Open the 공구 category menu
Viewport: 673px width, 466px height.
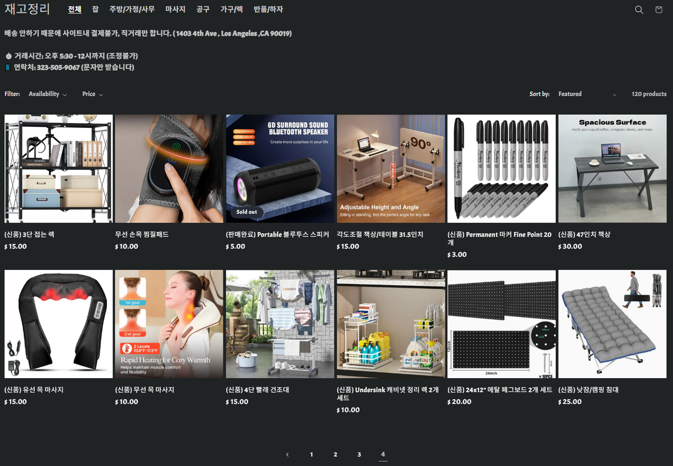pyautogui.click(x=203, y=9)
